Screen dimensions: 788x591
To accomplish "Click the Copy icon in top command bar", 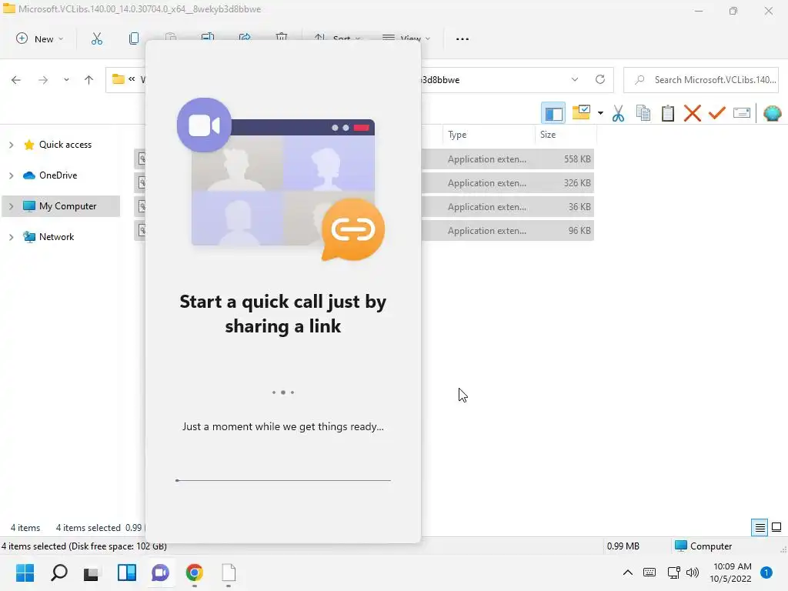I will [x=134, y=38].
